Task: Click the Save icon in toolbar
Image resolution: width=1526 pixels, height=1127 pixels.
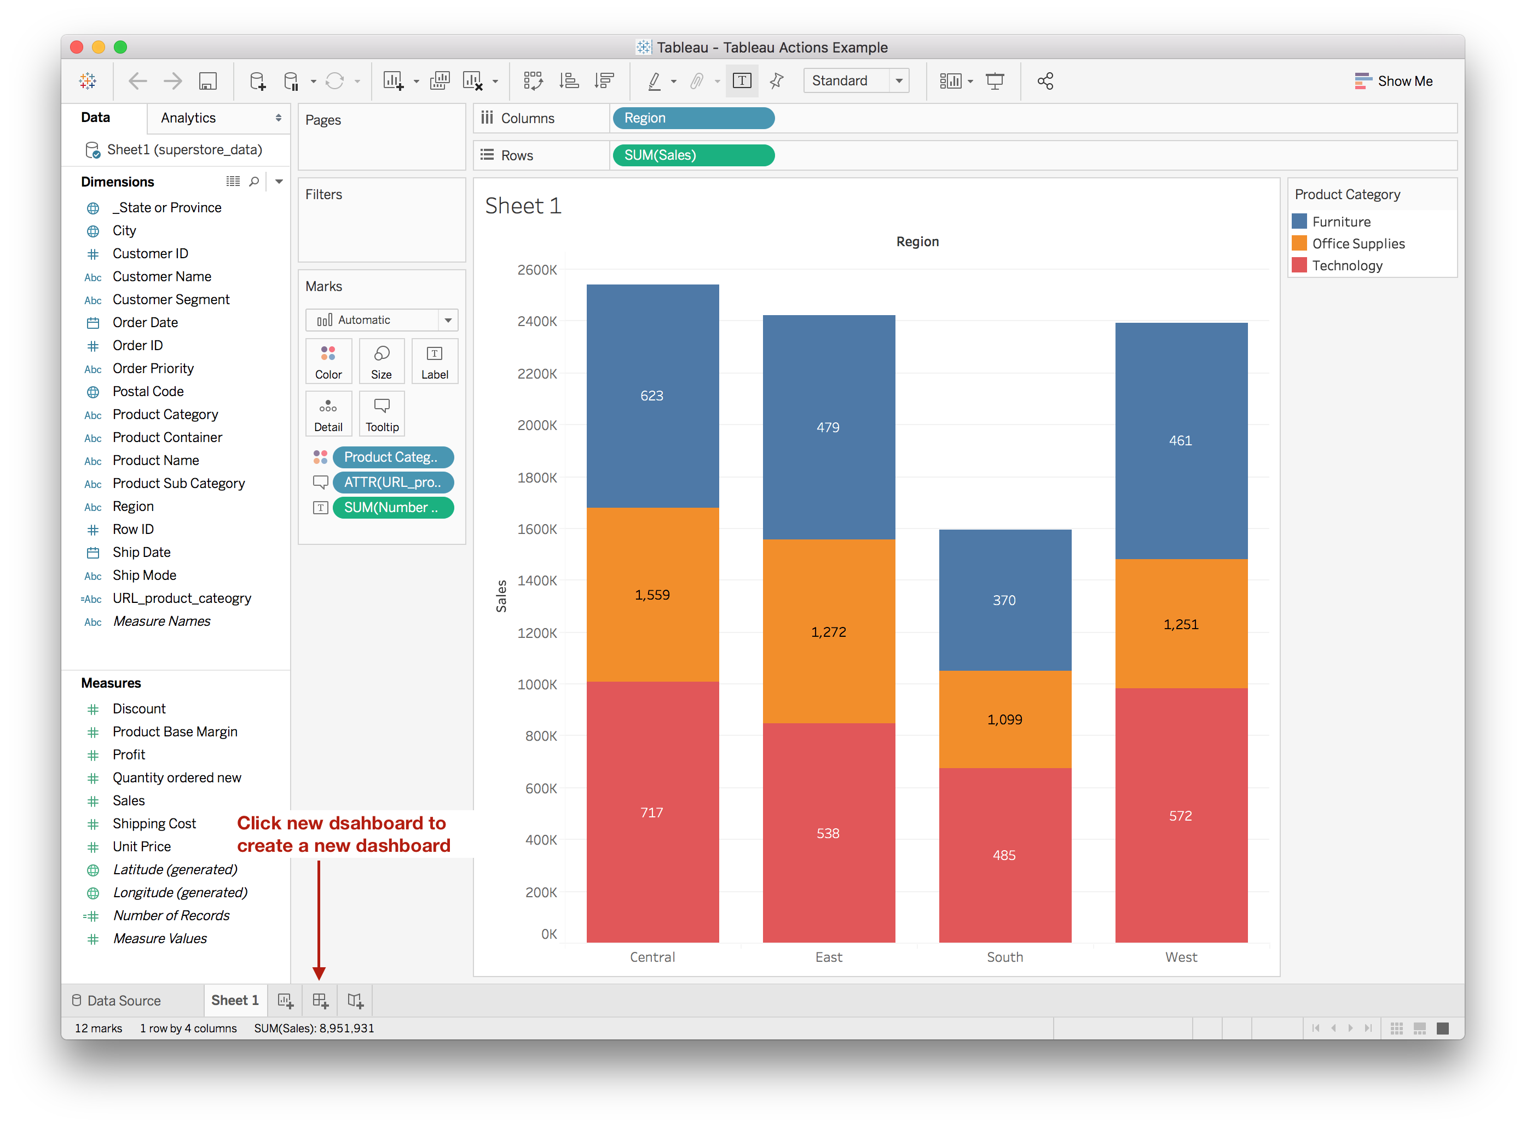Action: 207,81
